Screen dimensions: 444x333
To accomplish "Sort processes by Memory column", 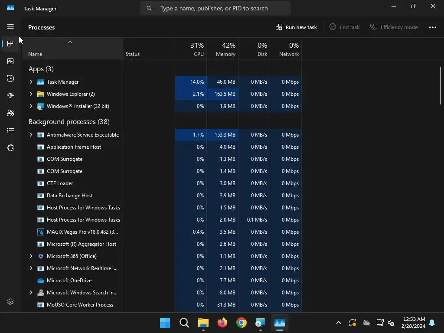I will (222, 49).
